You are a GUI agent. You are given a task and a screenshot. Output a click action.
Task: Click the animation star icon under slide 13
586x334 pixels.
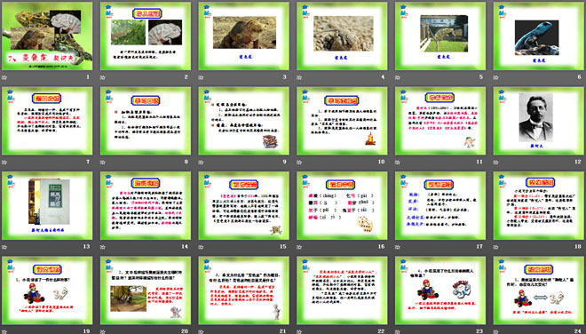coord(4,247)
